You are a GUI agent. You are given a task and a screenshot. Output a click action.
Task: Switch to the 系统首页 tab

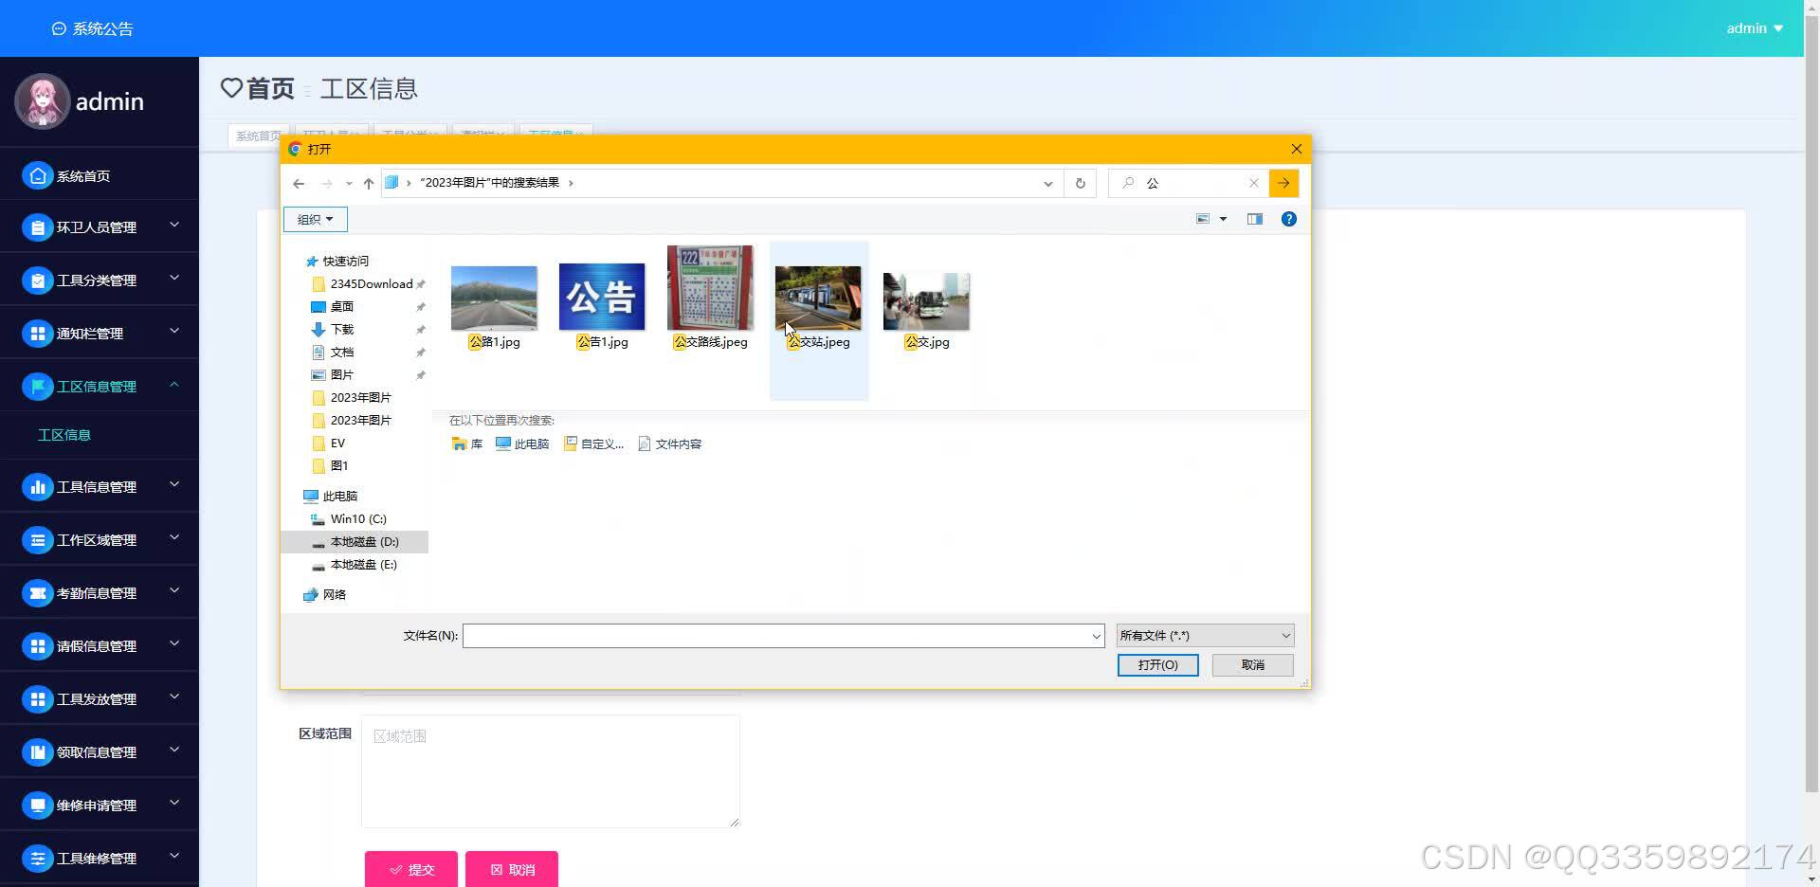(x=259, y=136)
